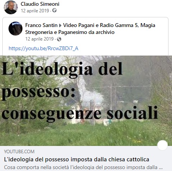Expand the truncated description via the trailing ellipsis

coord(161,168)
